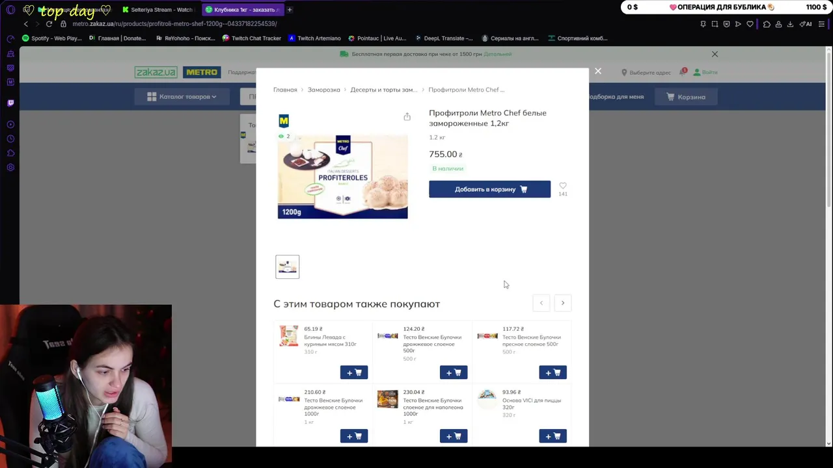The height and width of the screenshot is (468, 833).
Task: Select the profiteroles thumbnail image
Action: (x=287, y=267)
